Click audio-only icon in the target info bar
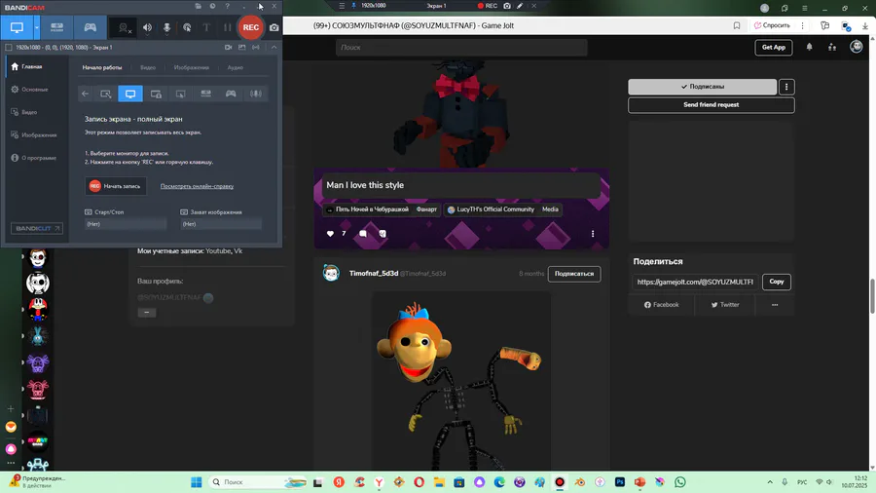The width and height of the screenshot is (876, 493). click(256, 48)
